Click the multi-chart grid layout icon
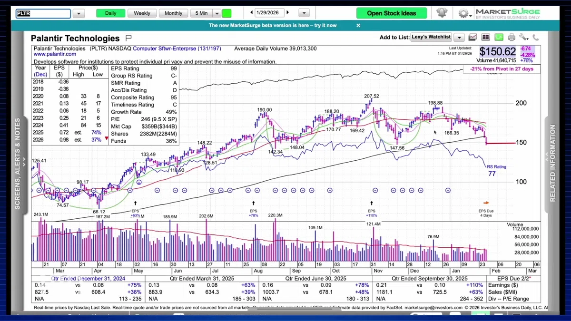Screen dimensions: 571x321 pos(485,37)
